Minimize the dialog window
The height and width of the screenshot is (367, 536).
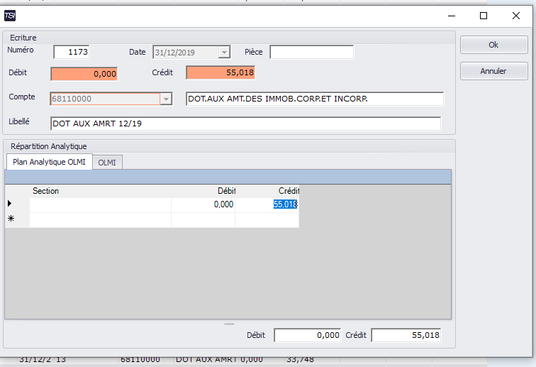pos(452,16)
